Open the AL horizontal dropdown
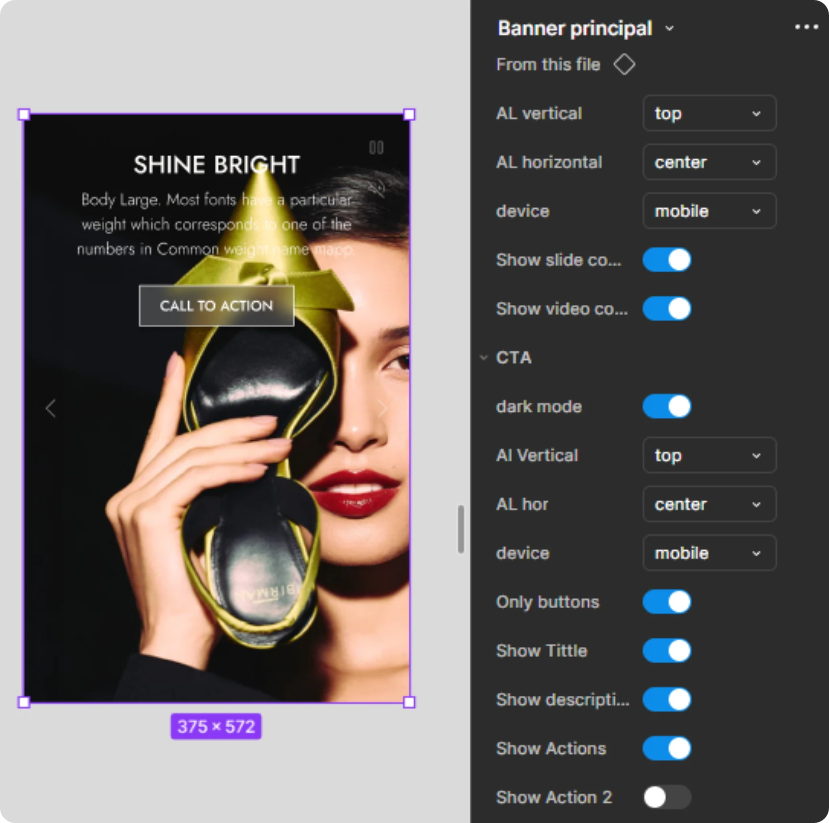829x823 pixels. 709,162
